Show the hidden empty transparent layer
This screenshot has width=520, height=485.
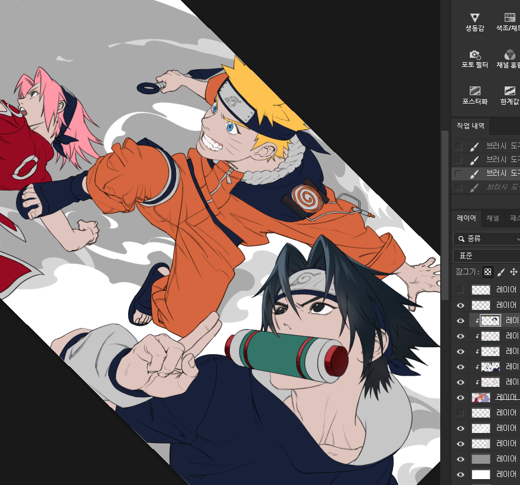point(460,413)
